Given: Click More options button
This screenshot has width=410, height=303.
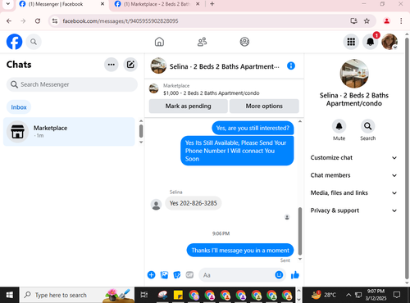Looking at the screenshot, I should [264, 106].
